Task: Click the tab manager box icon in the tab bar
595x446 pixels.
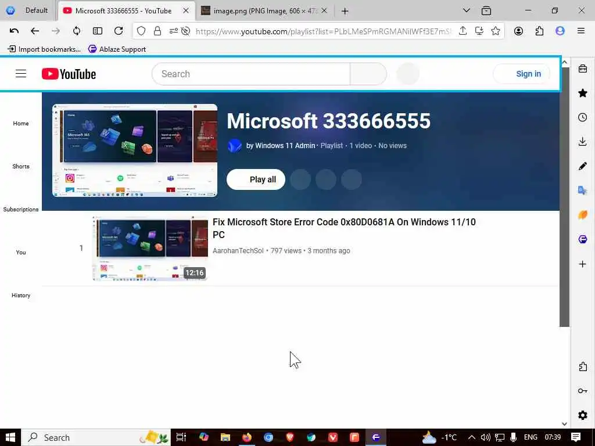Action: (486, 10)
